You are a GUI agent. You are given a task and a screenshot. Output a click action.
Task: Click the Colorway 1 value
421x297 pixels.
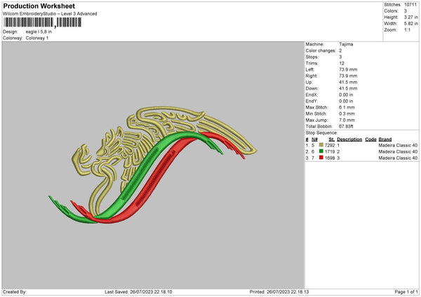click(37, 38)
